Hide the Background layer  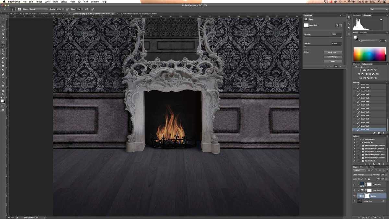tap(354, 201)
